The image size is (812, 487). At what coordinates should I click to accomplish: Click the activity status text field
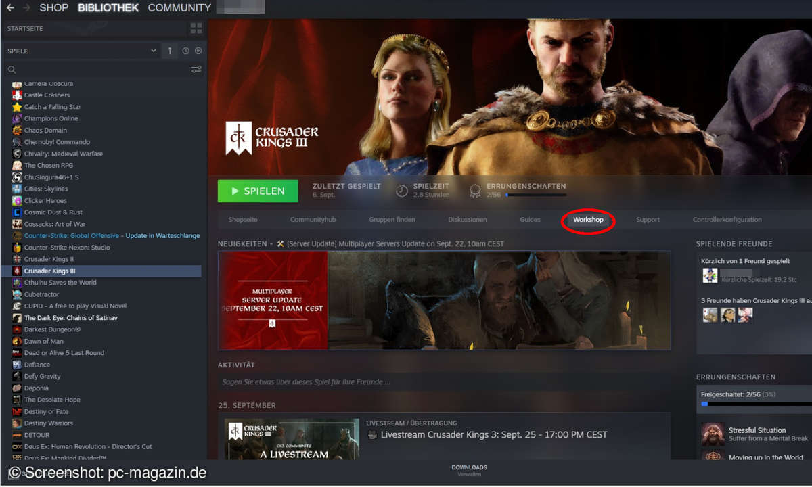(444, 382)
